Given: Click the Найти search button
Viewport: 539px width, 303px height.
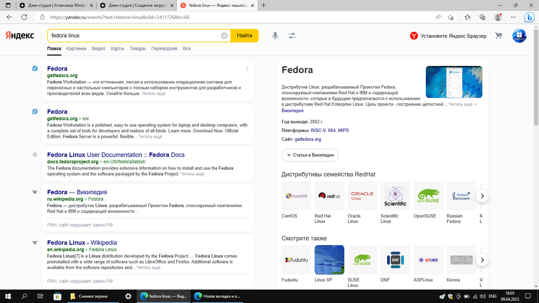Looking at the screenshot, I should point(244,35).
